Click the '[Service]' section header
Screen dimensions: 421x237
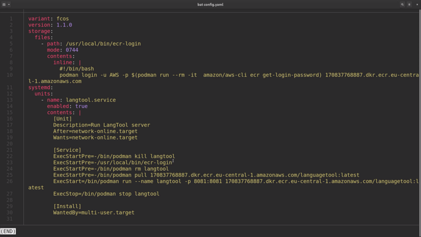(x=67, y=150)
